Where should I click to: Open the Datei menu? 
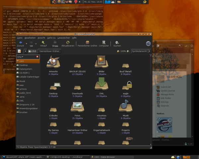[x=20, y=38]
